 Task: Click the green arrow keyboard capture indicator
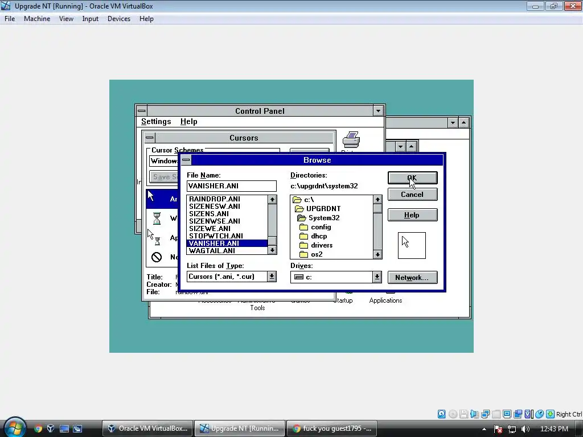pos(551,414)
